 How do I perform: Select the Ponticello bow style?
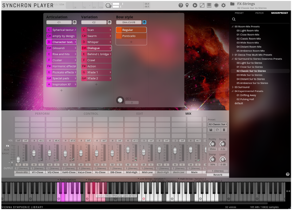point(131,36)
